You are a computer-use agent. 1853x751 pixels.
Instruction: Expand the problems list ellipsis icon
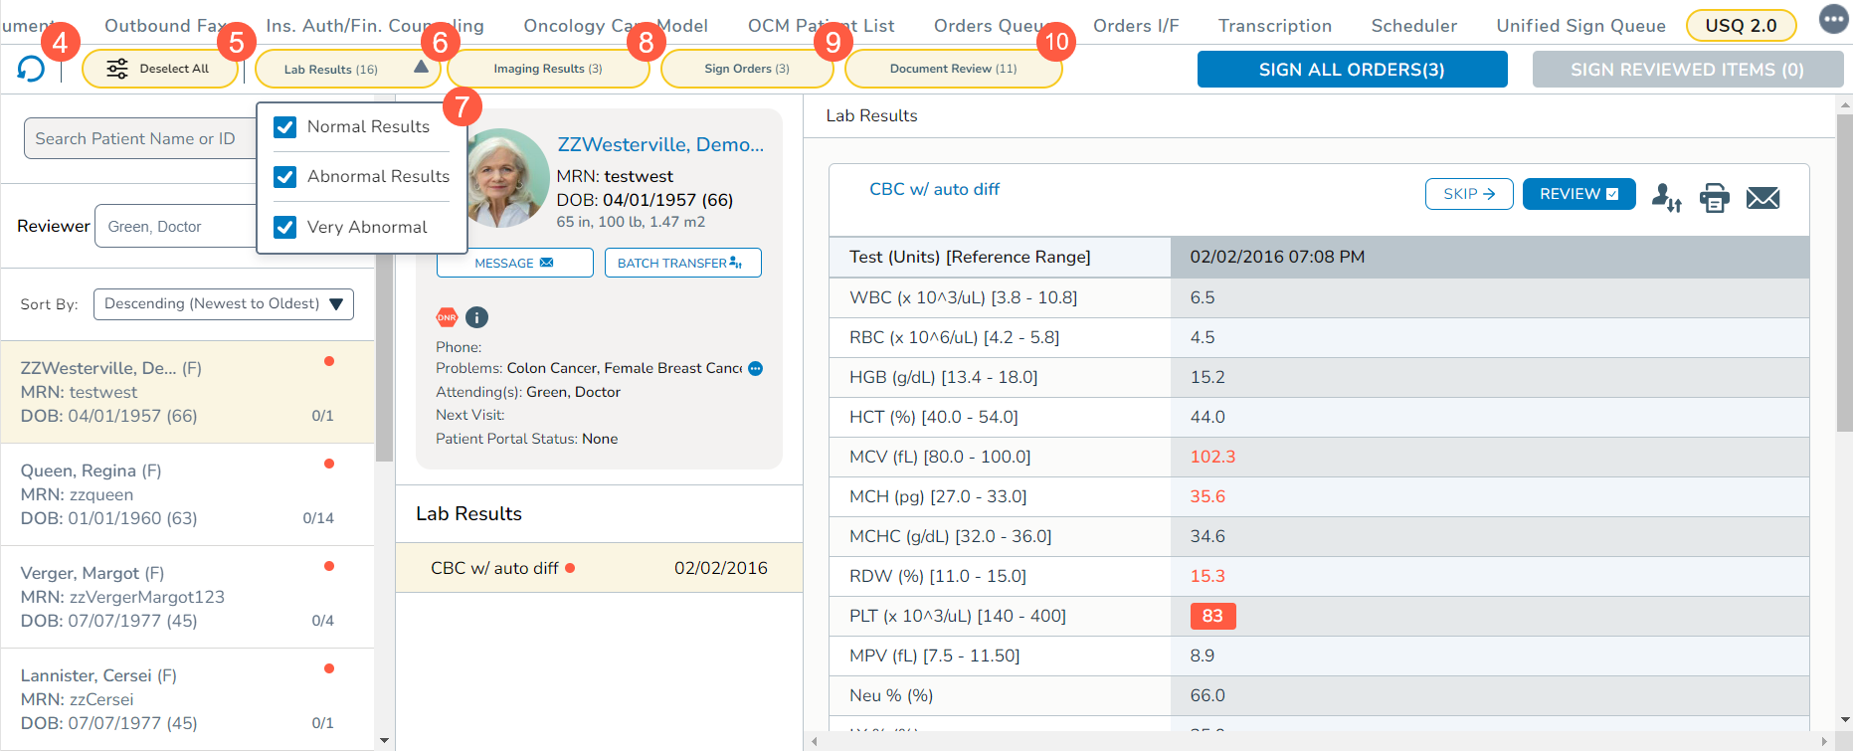pyautogui.click(x=756, y=368)
